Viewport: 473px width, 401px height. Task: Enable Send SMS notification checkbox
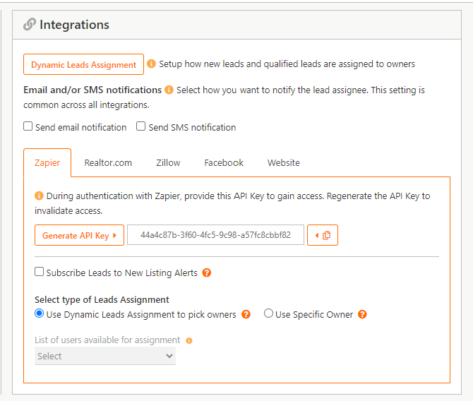[141, 126]
